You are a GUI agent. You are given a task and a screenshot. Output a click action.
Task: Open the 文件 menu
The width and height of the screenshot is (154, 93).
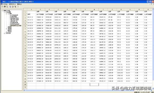pos(5,4)
